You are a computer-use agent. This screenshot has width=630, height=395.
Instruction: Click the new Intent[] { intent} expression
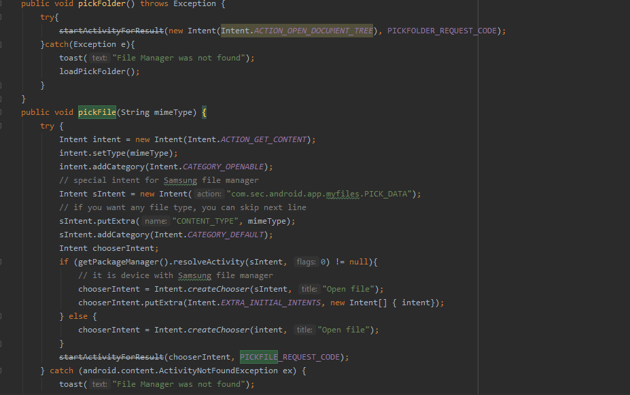[x=383, y=303]
